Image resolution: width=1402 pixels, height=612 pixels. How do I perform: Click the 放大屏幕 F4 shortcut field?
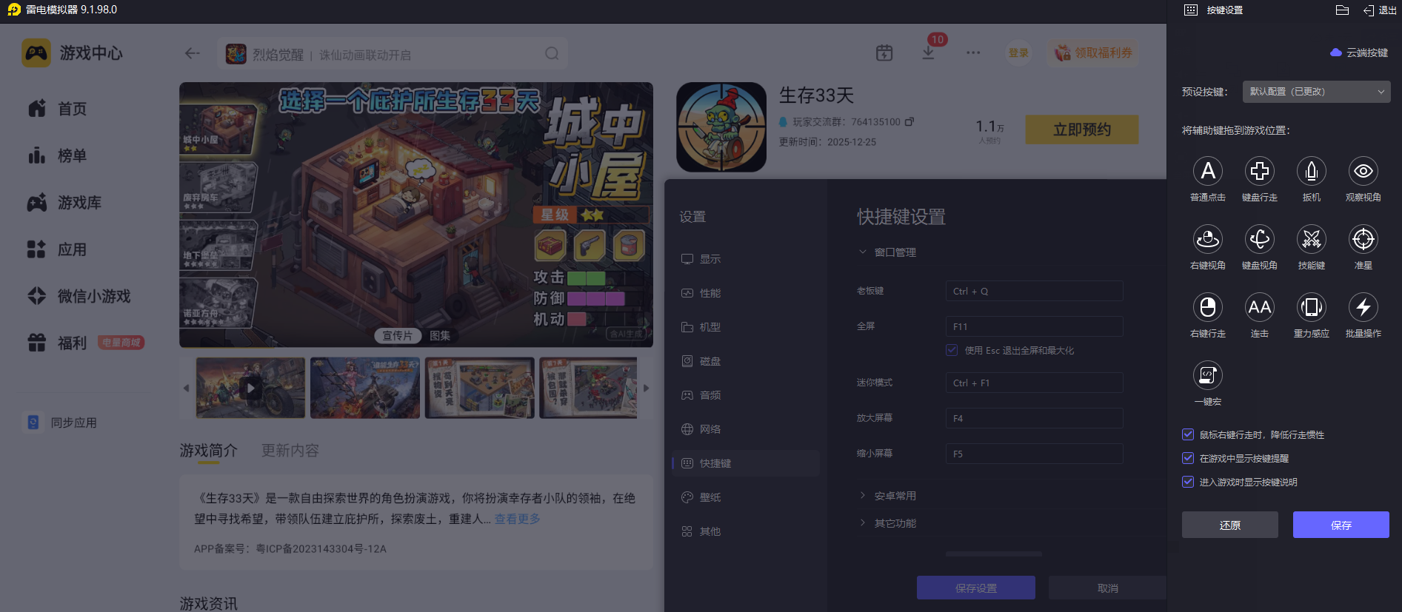pyautogui.click(x=1035, y=418)
